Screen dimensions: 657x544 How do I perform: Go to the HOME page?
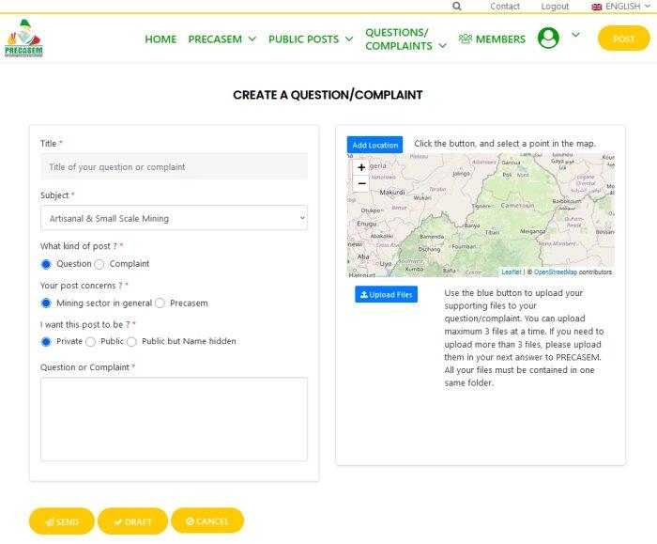click(160, 39)
